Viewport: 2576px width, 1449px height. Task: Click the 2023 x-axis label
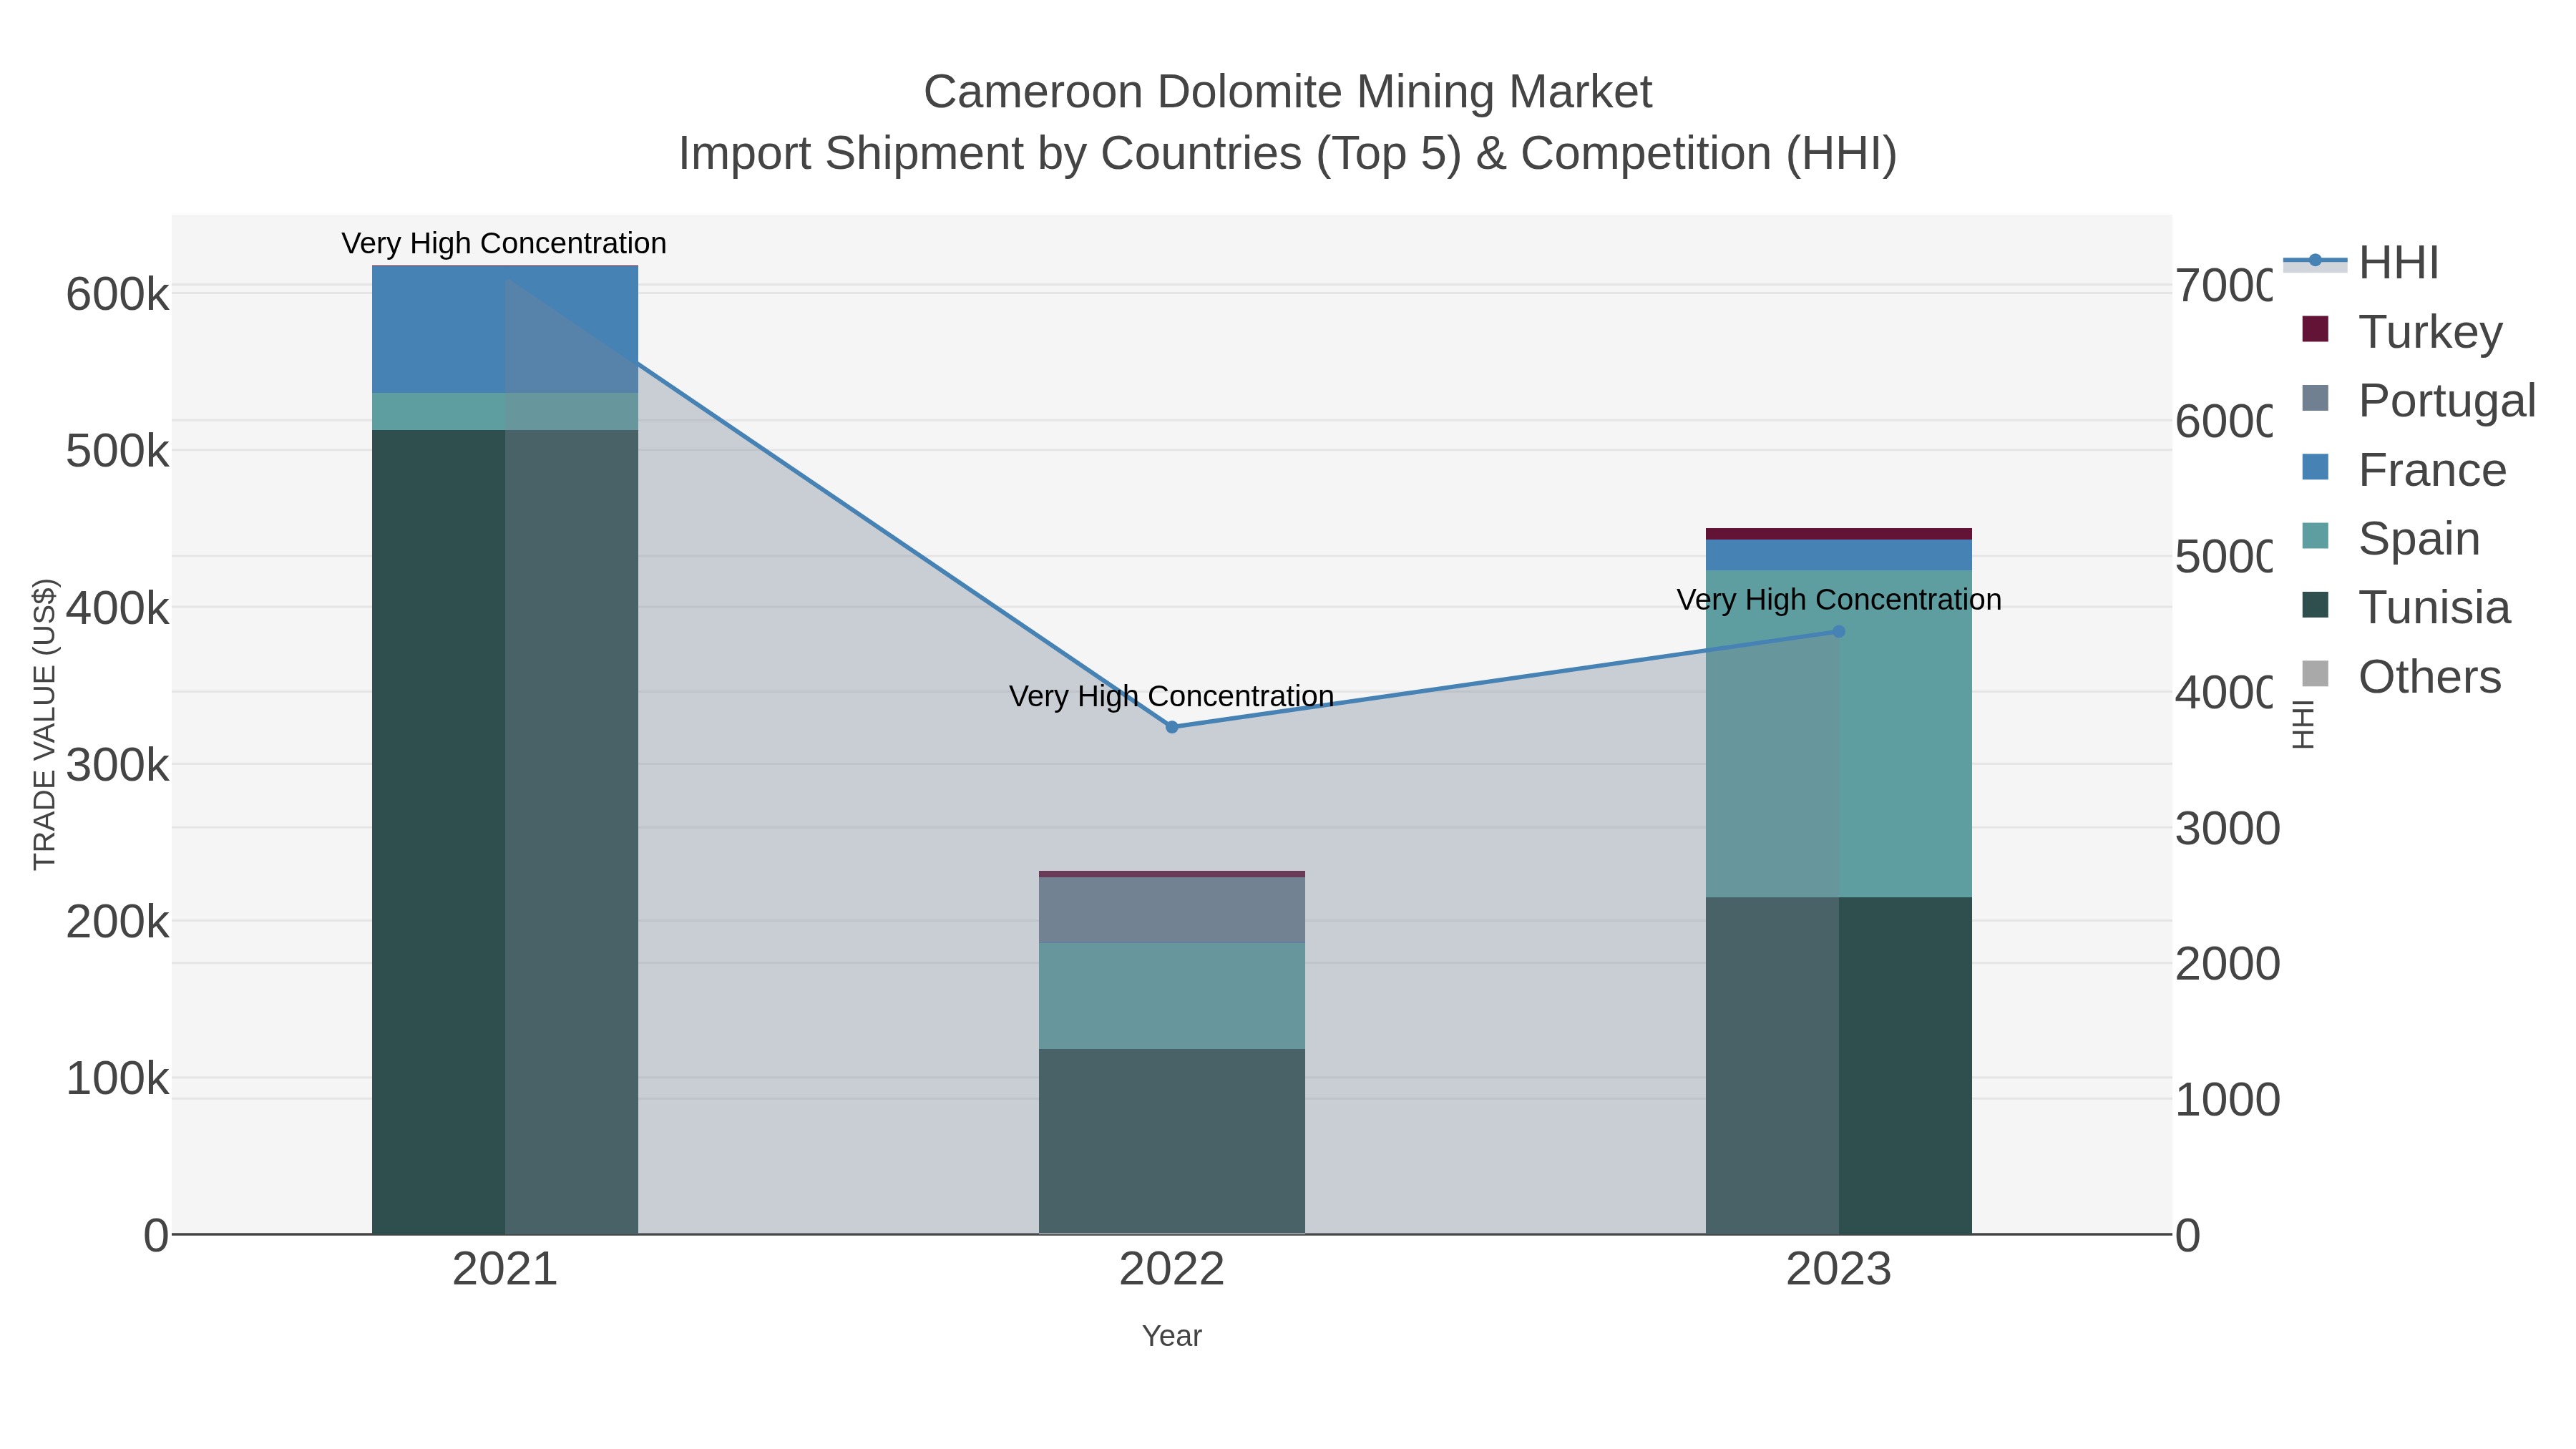(1838, 1270)
